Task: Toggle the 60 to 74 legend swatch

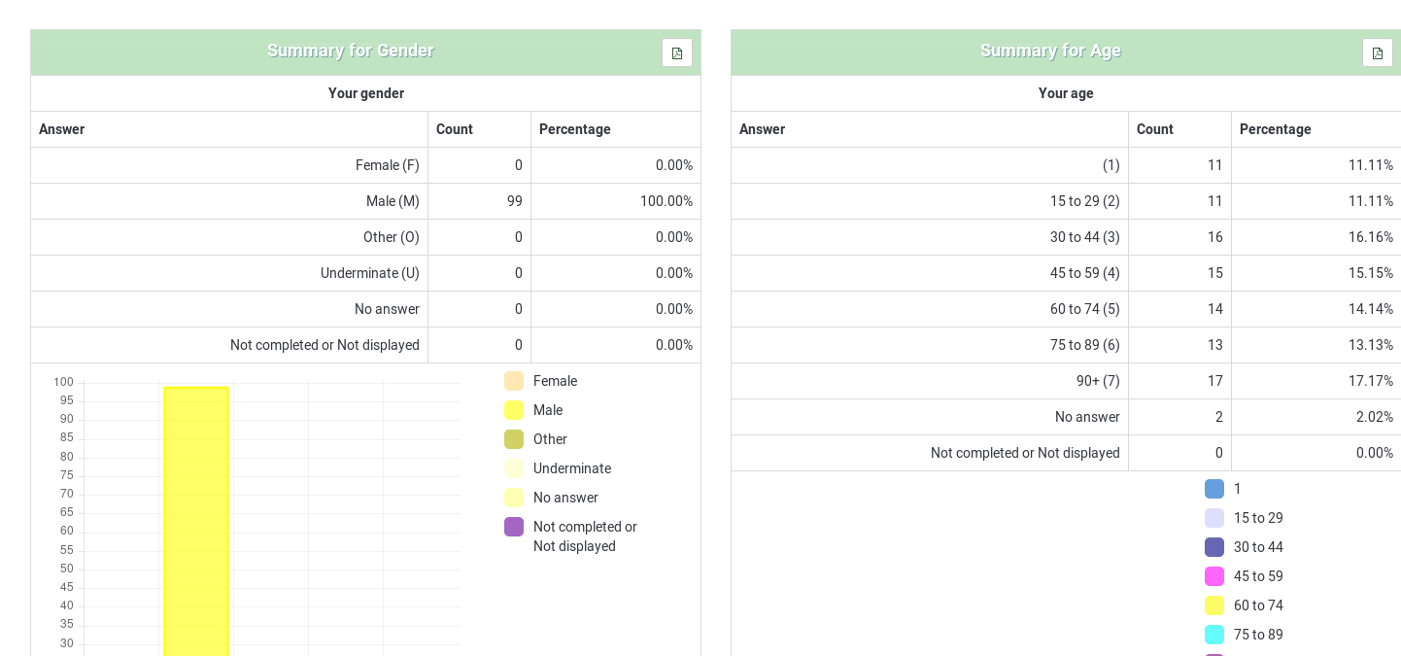Action: [x=1214, y=605]
